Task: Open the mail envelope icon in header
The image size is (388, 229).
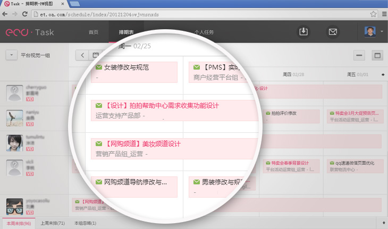Action: point(333,32)
